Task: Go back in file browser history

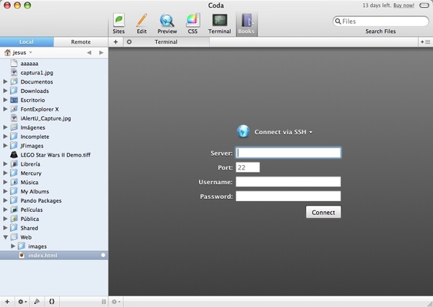Action: (x=89, y=52)
